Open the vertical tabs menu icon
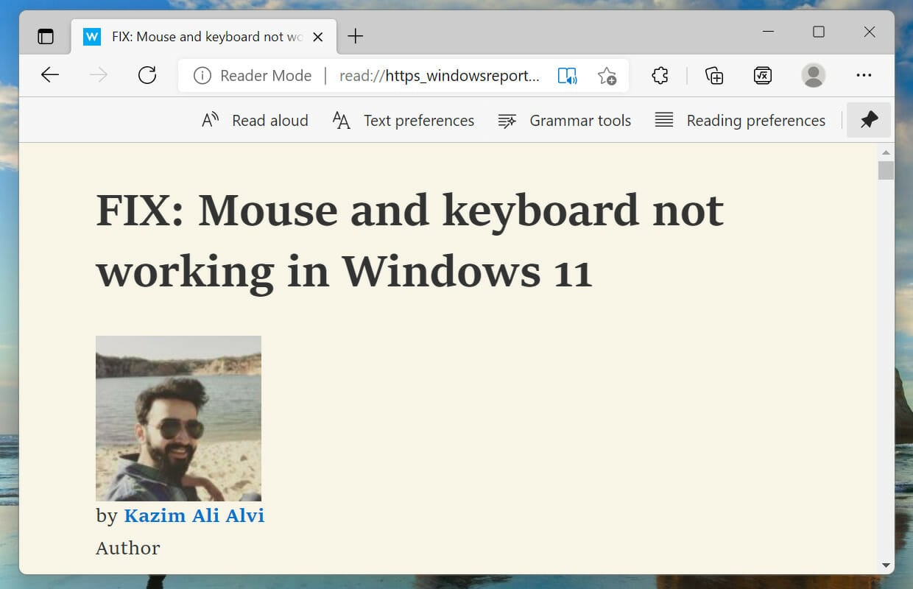 coord(46,36)
